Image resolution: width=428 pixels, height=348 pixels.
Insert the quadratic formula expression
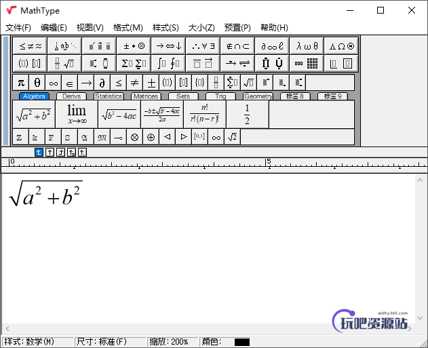[x=162, y=114]
